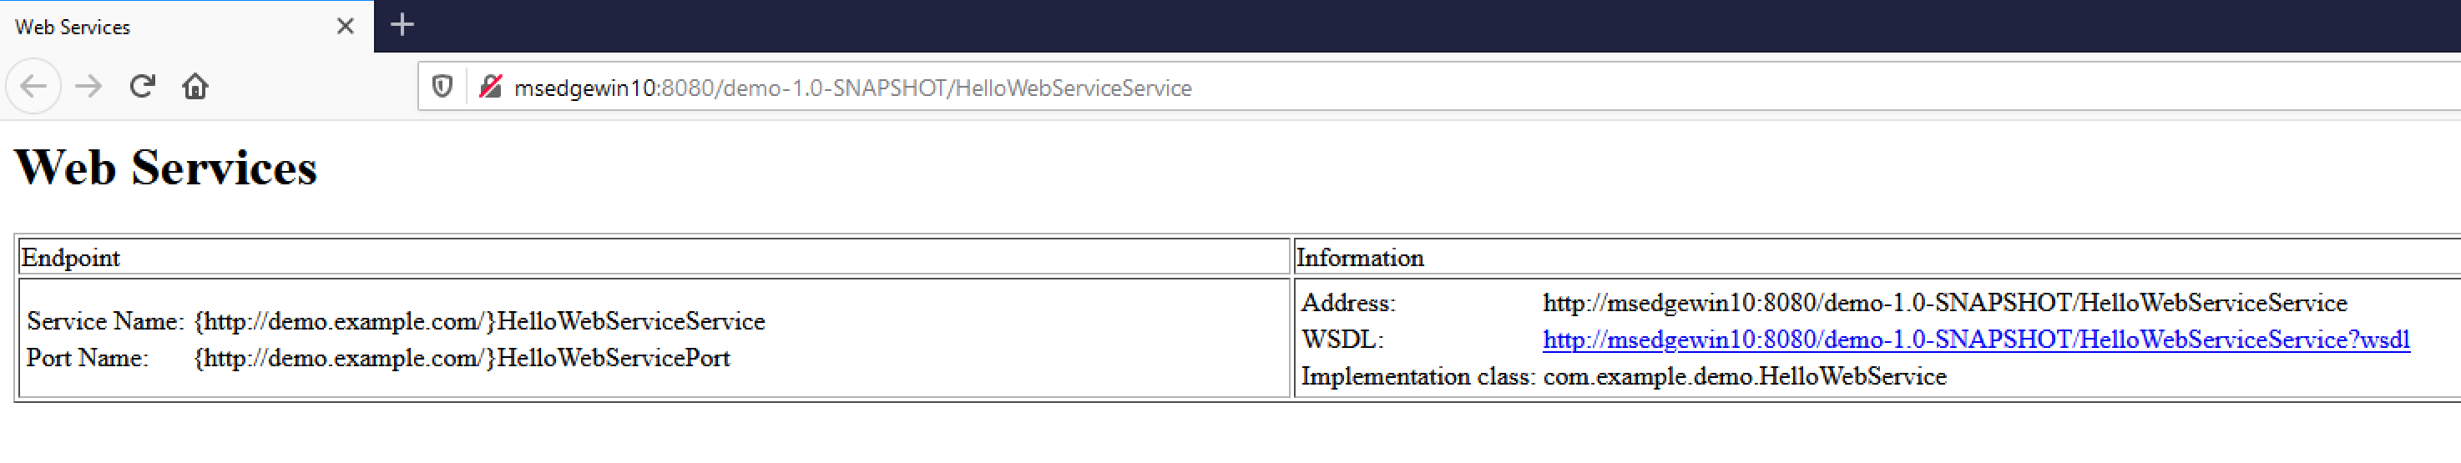The width and height of the screenshot is (2461, 463).
Task: Go forward with the arrow button
Action: 88,87
